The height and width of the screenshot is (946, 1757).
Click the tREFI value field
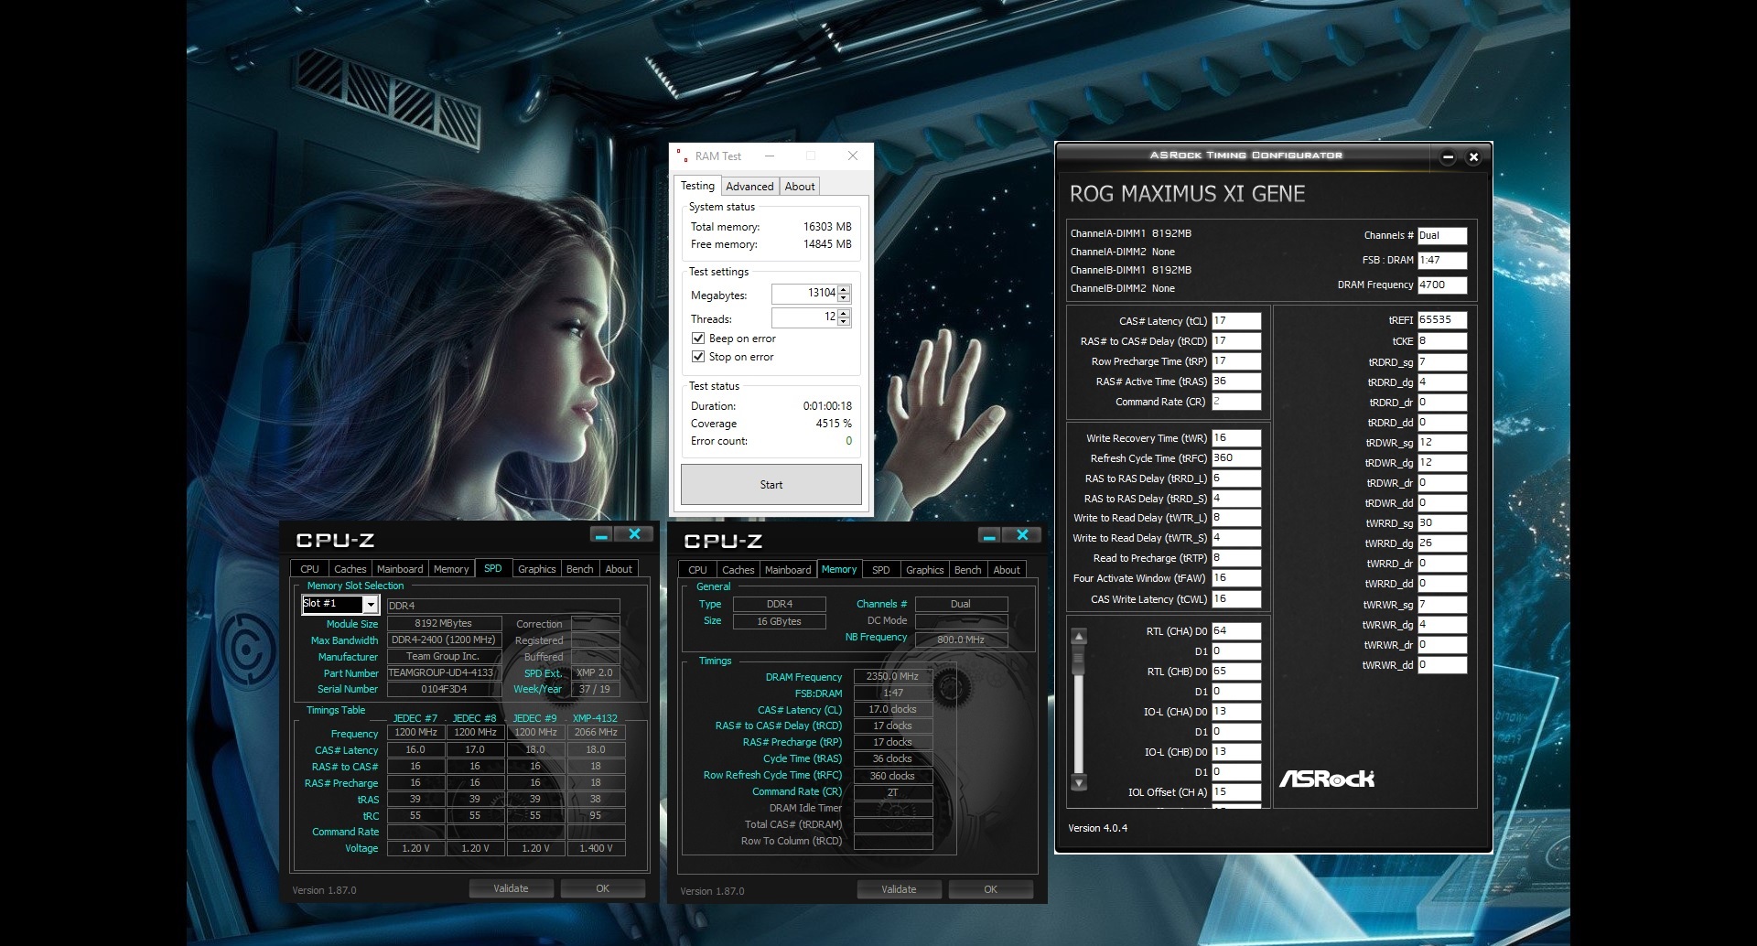point(1441,320)
